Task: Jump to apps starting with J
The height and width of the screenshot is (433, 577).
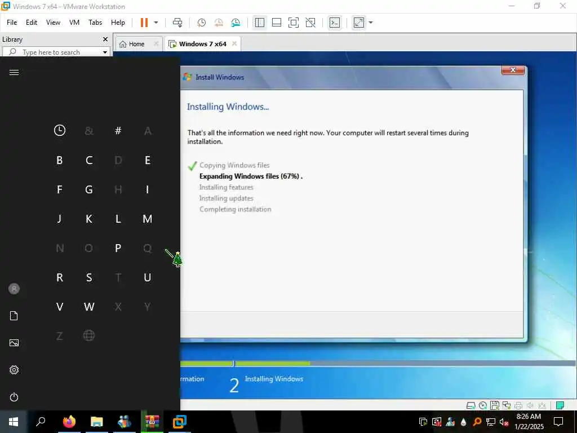Action: pos(60,219)
